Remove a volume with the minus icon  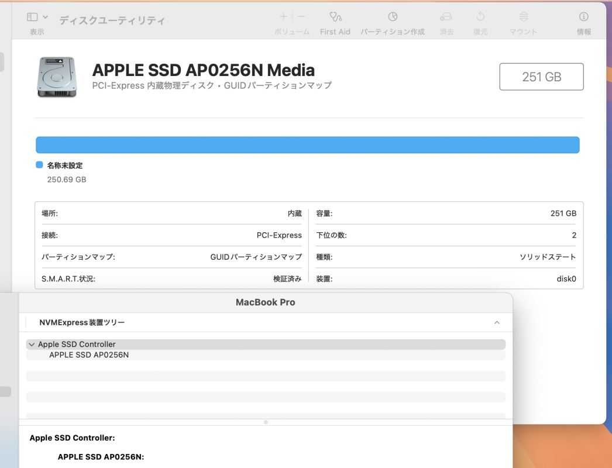coord(301,16)
